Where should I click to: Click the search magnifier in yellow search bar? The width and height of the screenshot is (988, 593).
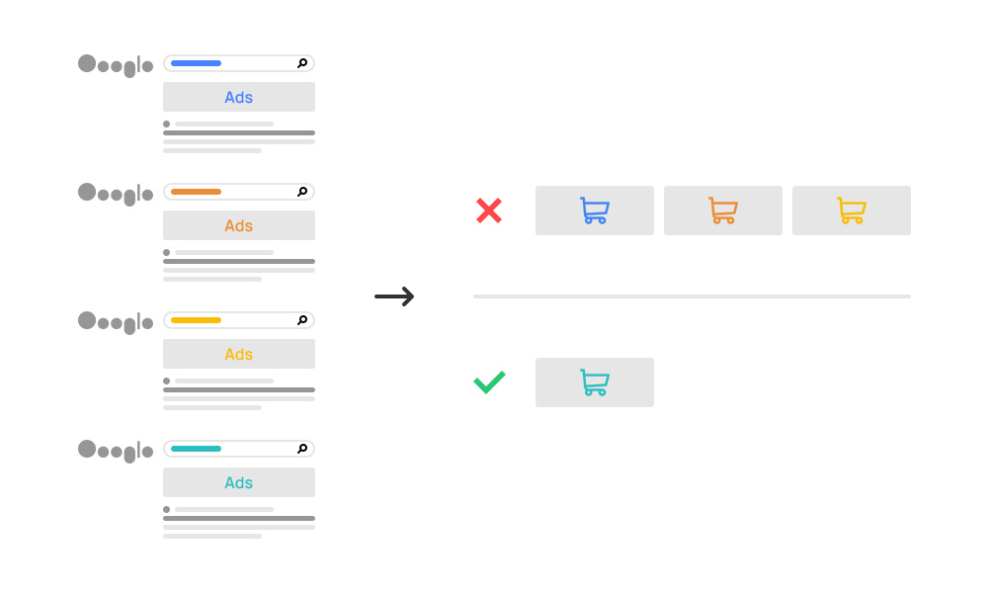(x=302, y=320)
